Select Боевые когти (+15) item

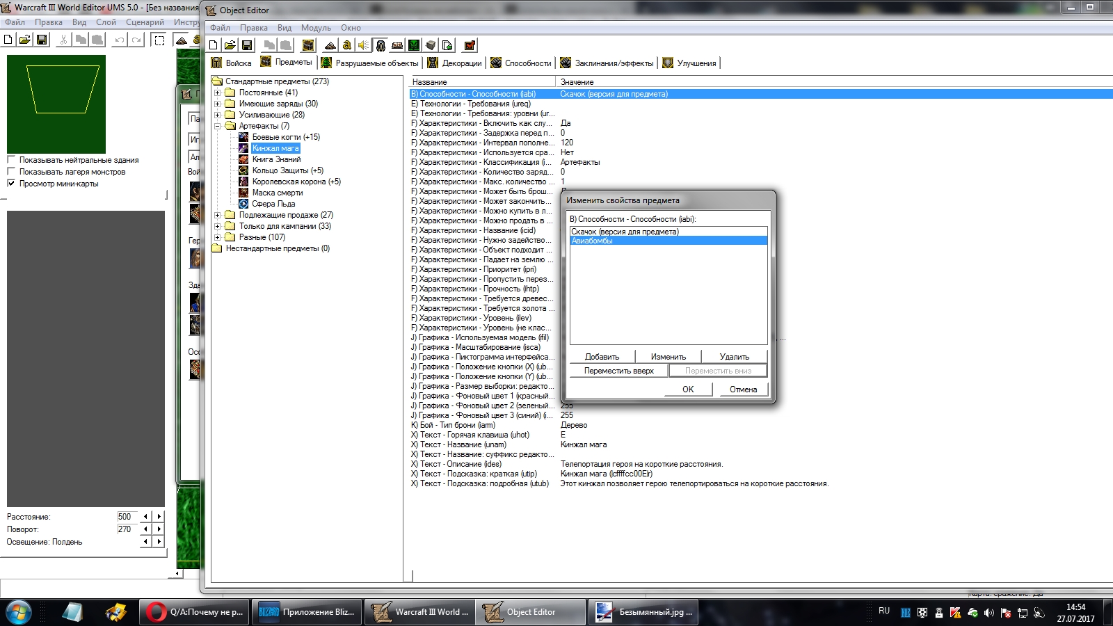pyautogui.click(x=286, y=137)
